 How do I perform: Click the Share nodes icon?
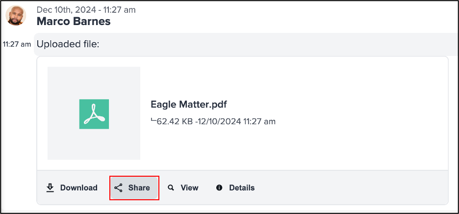coord(118,188)
